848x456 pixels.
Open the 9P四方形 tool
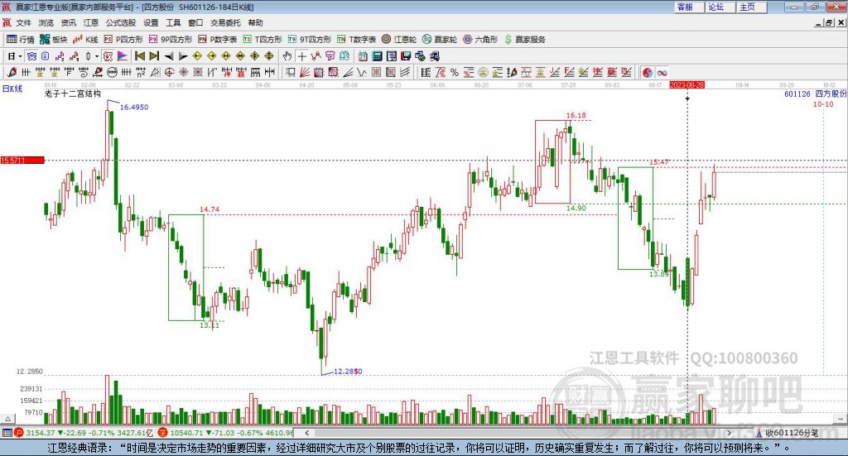(x=171, y=40)
